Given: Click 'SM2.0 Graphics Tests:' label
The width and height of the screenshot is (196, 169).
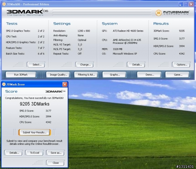Looking at the screenshot, I should pyautogui.click(x=18, y=31).
